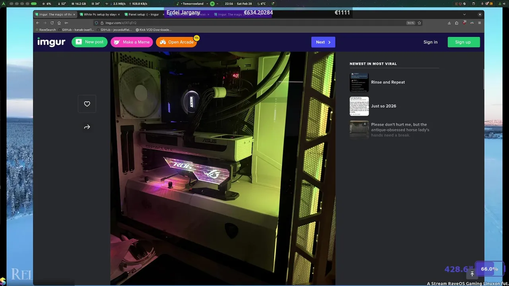Click the 16.2 GB memory indicator
The image size is (509, 286).
point(78,4)
